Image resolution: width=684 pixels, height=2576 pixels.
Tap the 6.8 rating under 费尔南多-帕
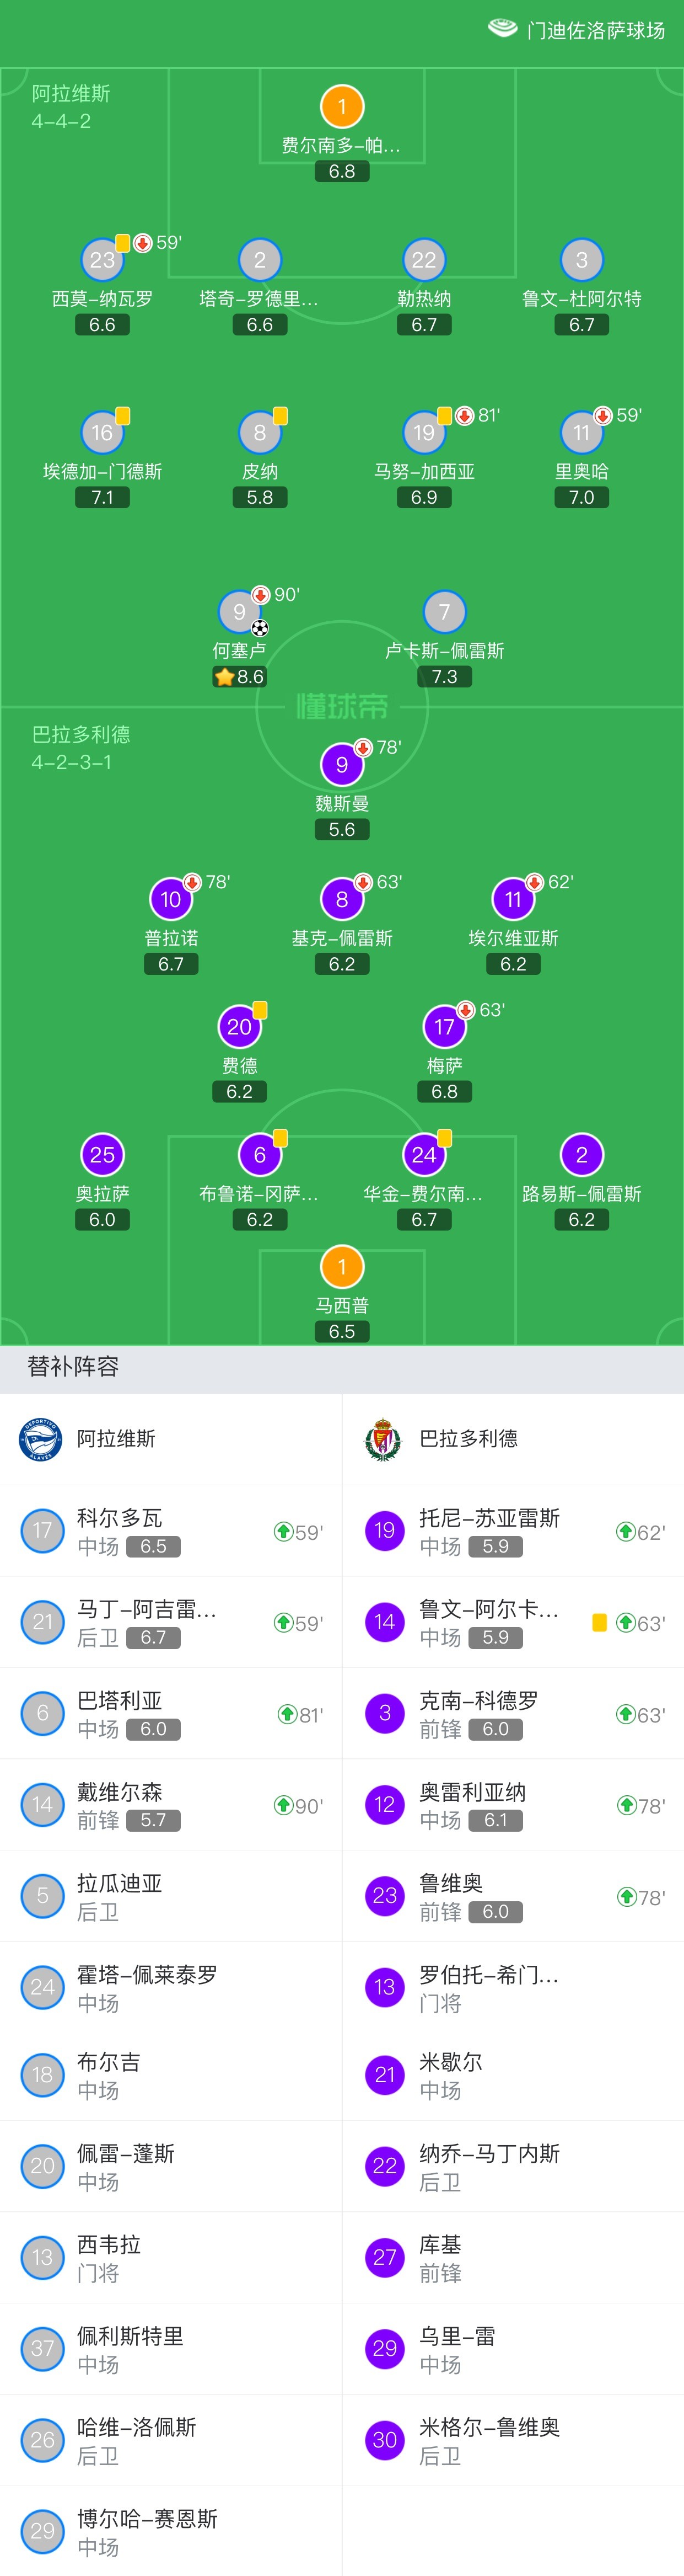pyautogui.click(x=342, y=172)
